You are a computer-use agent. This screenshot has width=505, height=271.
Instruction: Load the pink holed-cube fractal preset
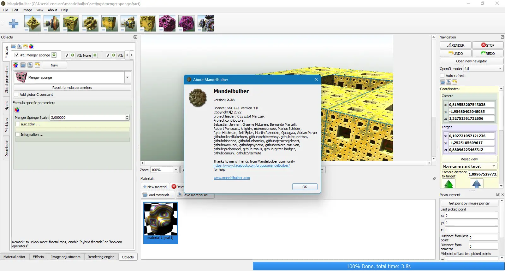click(167, 23)
